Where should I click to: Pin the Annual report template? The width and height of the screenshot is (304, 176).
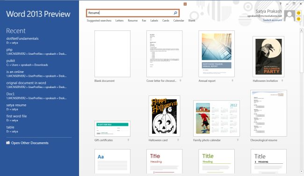tap(232, 81)
